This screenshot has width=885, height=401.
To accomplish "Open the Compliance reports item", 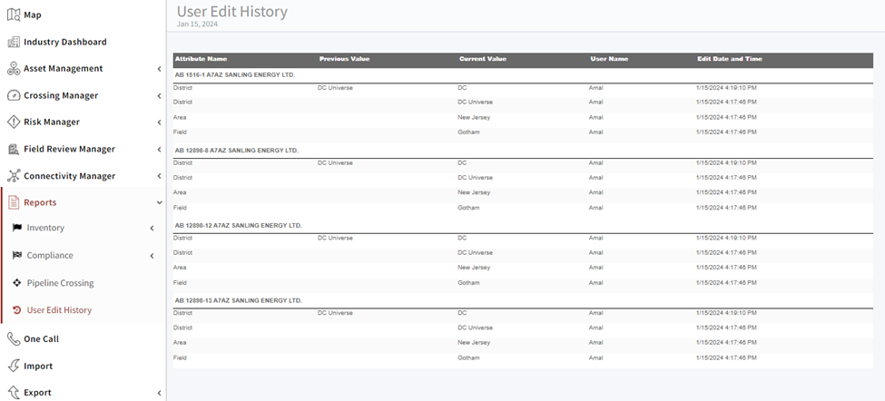I will tap(50, 256).
